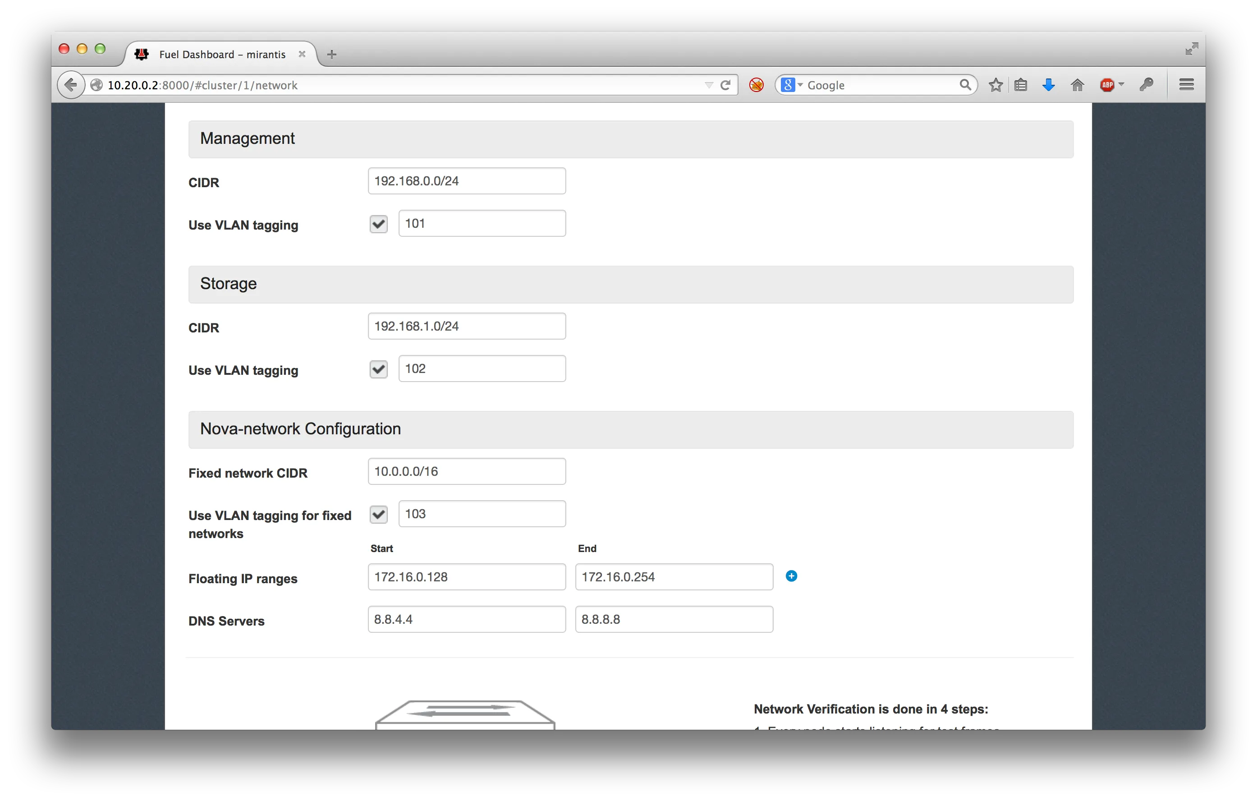Uncheck Storage Use VLAN tagging checkbox
This screenshot has width=1257, height=801.
coord(378,369)
